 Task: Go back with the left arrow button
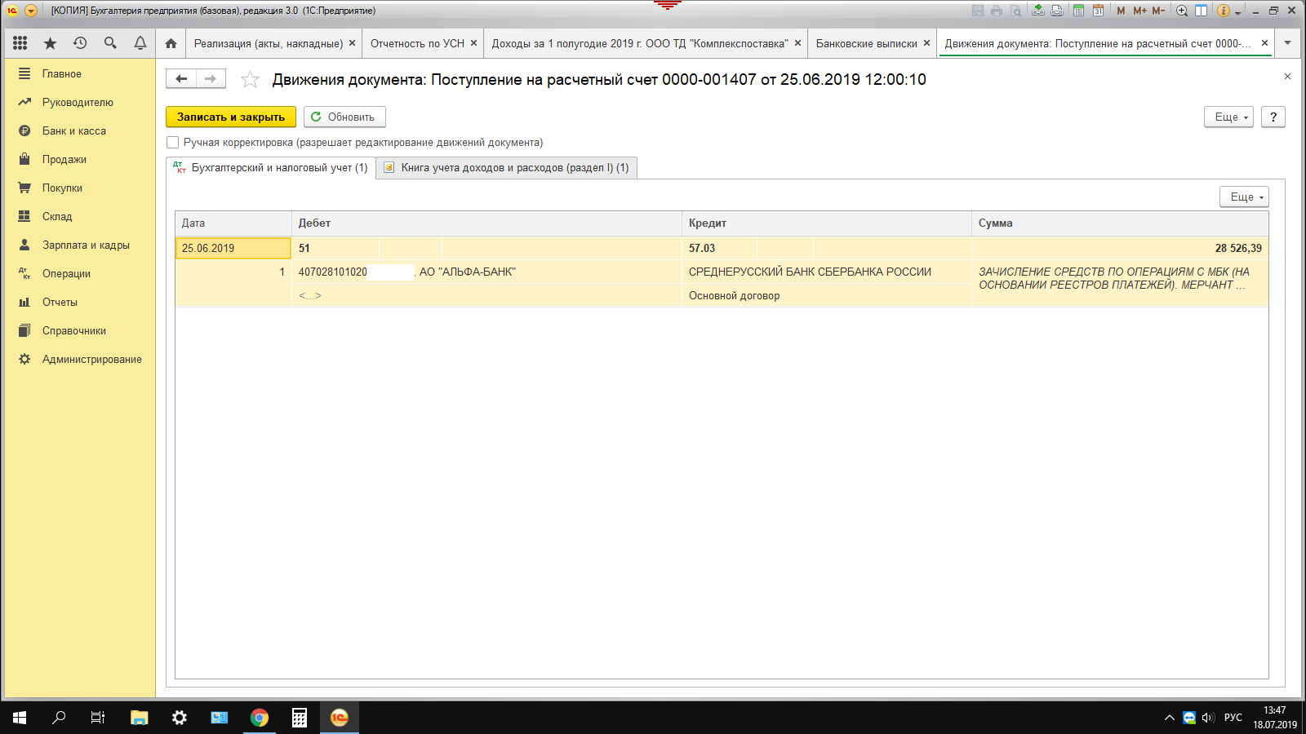[181, 78]
